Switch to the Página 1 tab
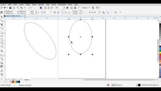The height and width of the screenshot is (91, 161). click(x=27, y=80)
